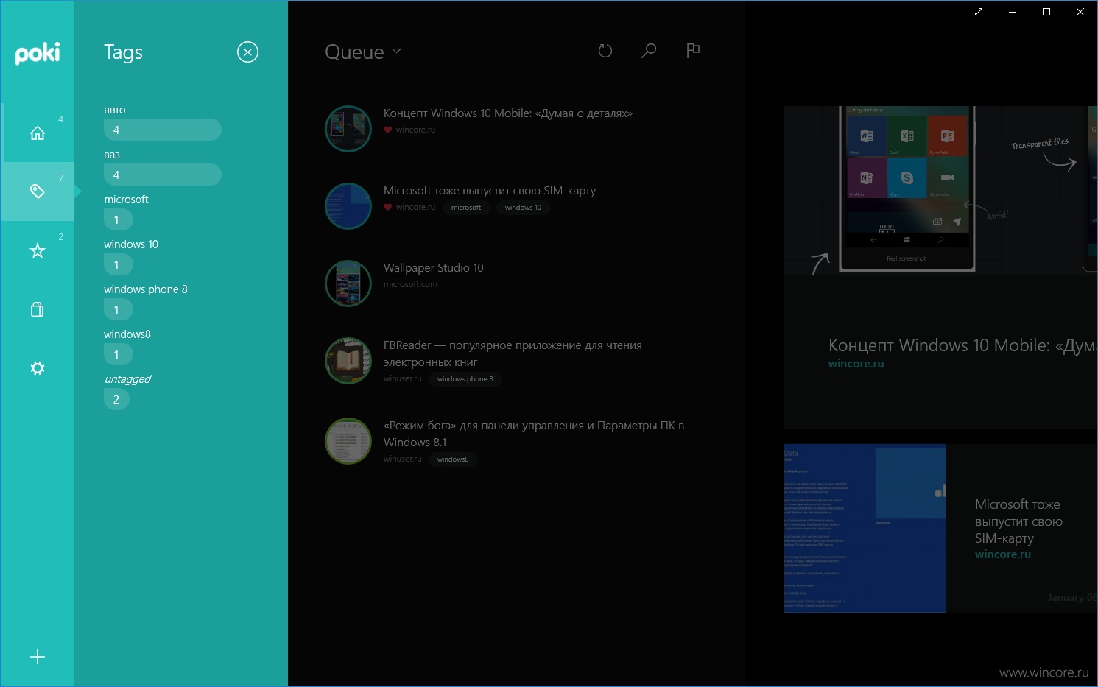Click winuser.ru source under FBReader article
Image resolution: width=1098 pixels, height=687 pixels.
point(402,379)
